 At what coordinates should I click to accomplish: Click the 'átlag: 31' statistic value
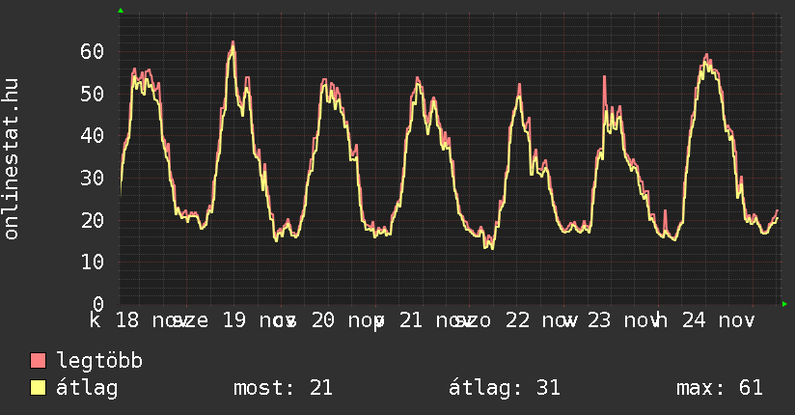point(505,389)
